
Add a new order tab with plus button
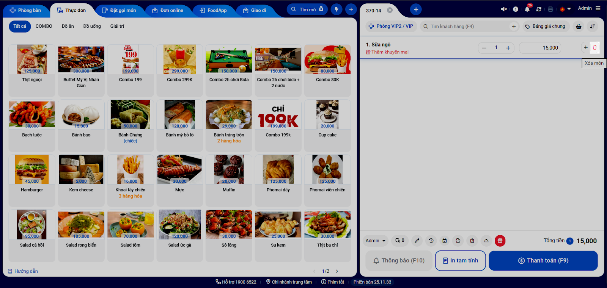pos(416,9)
